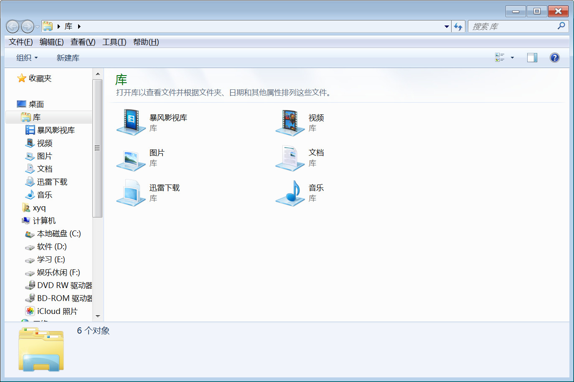Open the 文件(F) menu
This screenshot has width=574, height=382.
pyautogui.click(x=21, y=42)
